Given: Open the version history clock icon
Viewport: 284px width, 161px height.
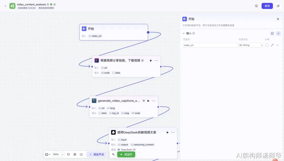Looking at the screenshot, I should tap(256, 6).
